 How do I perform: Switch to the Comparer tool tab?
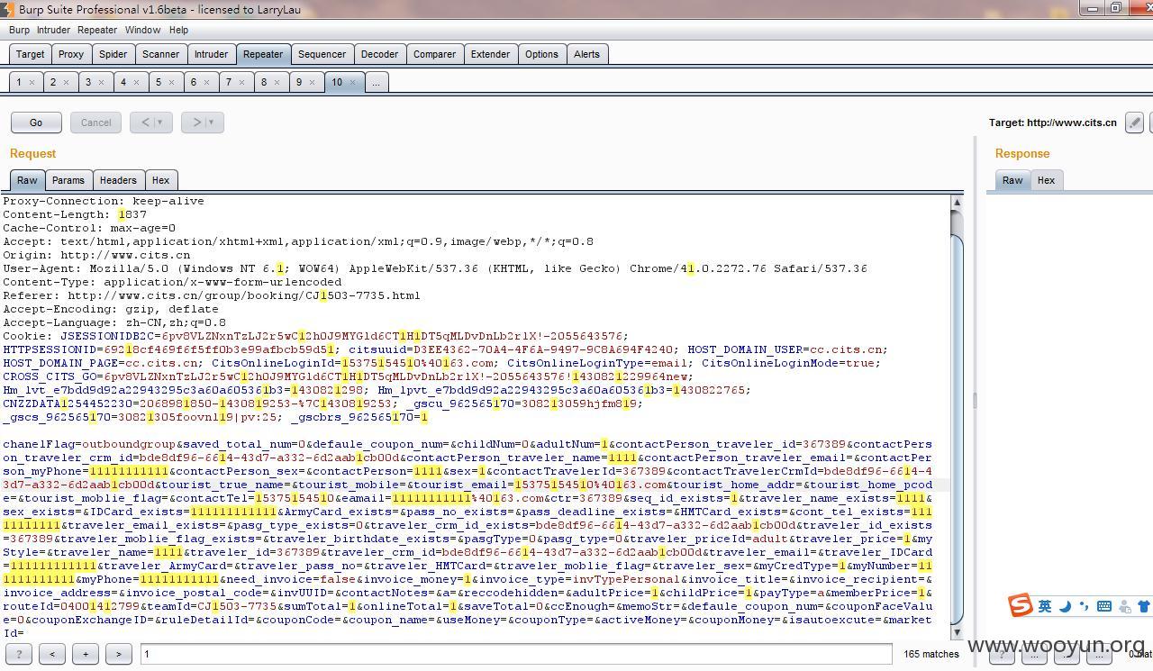pos(434,54)
